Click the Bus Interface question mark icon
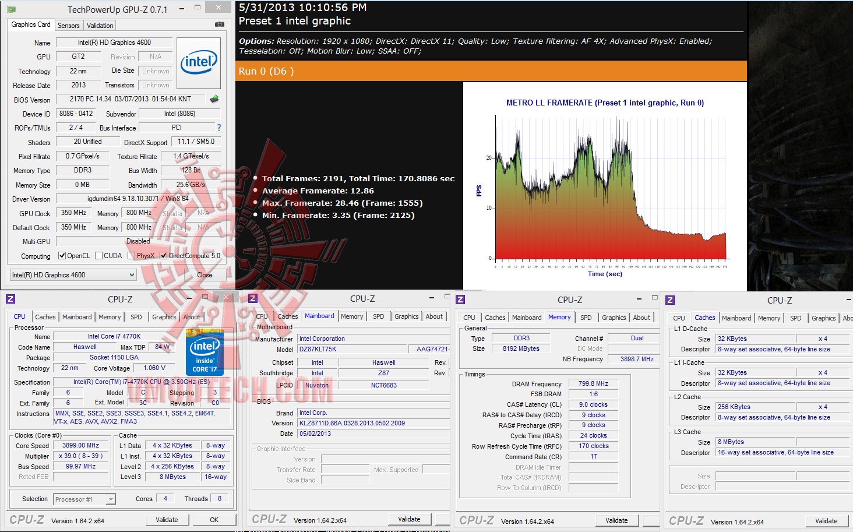Viewport: 853px width, 532px height. [219, 128]
